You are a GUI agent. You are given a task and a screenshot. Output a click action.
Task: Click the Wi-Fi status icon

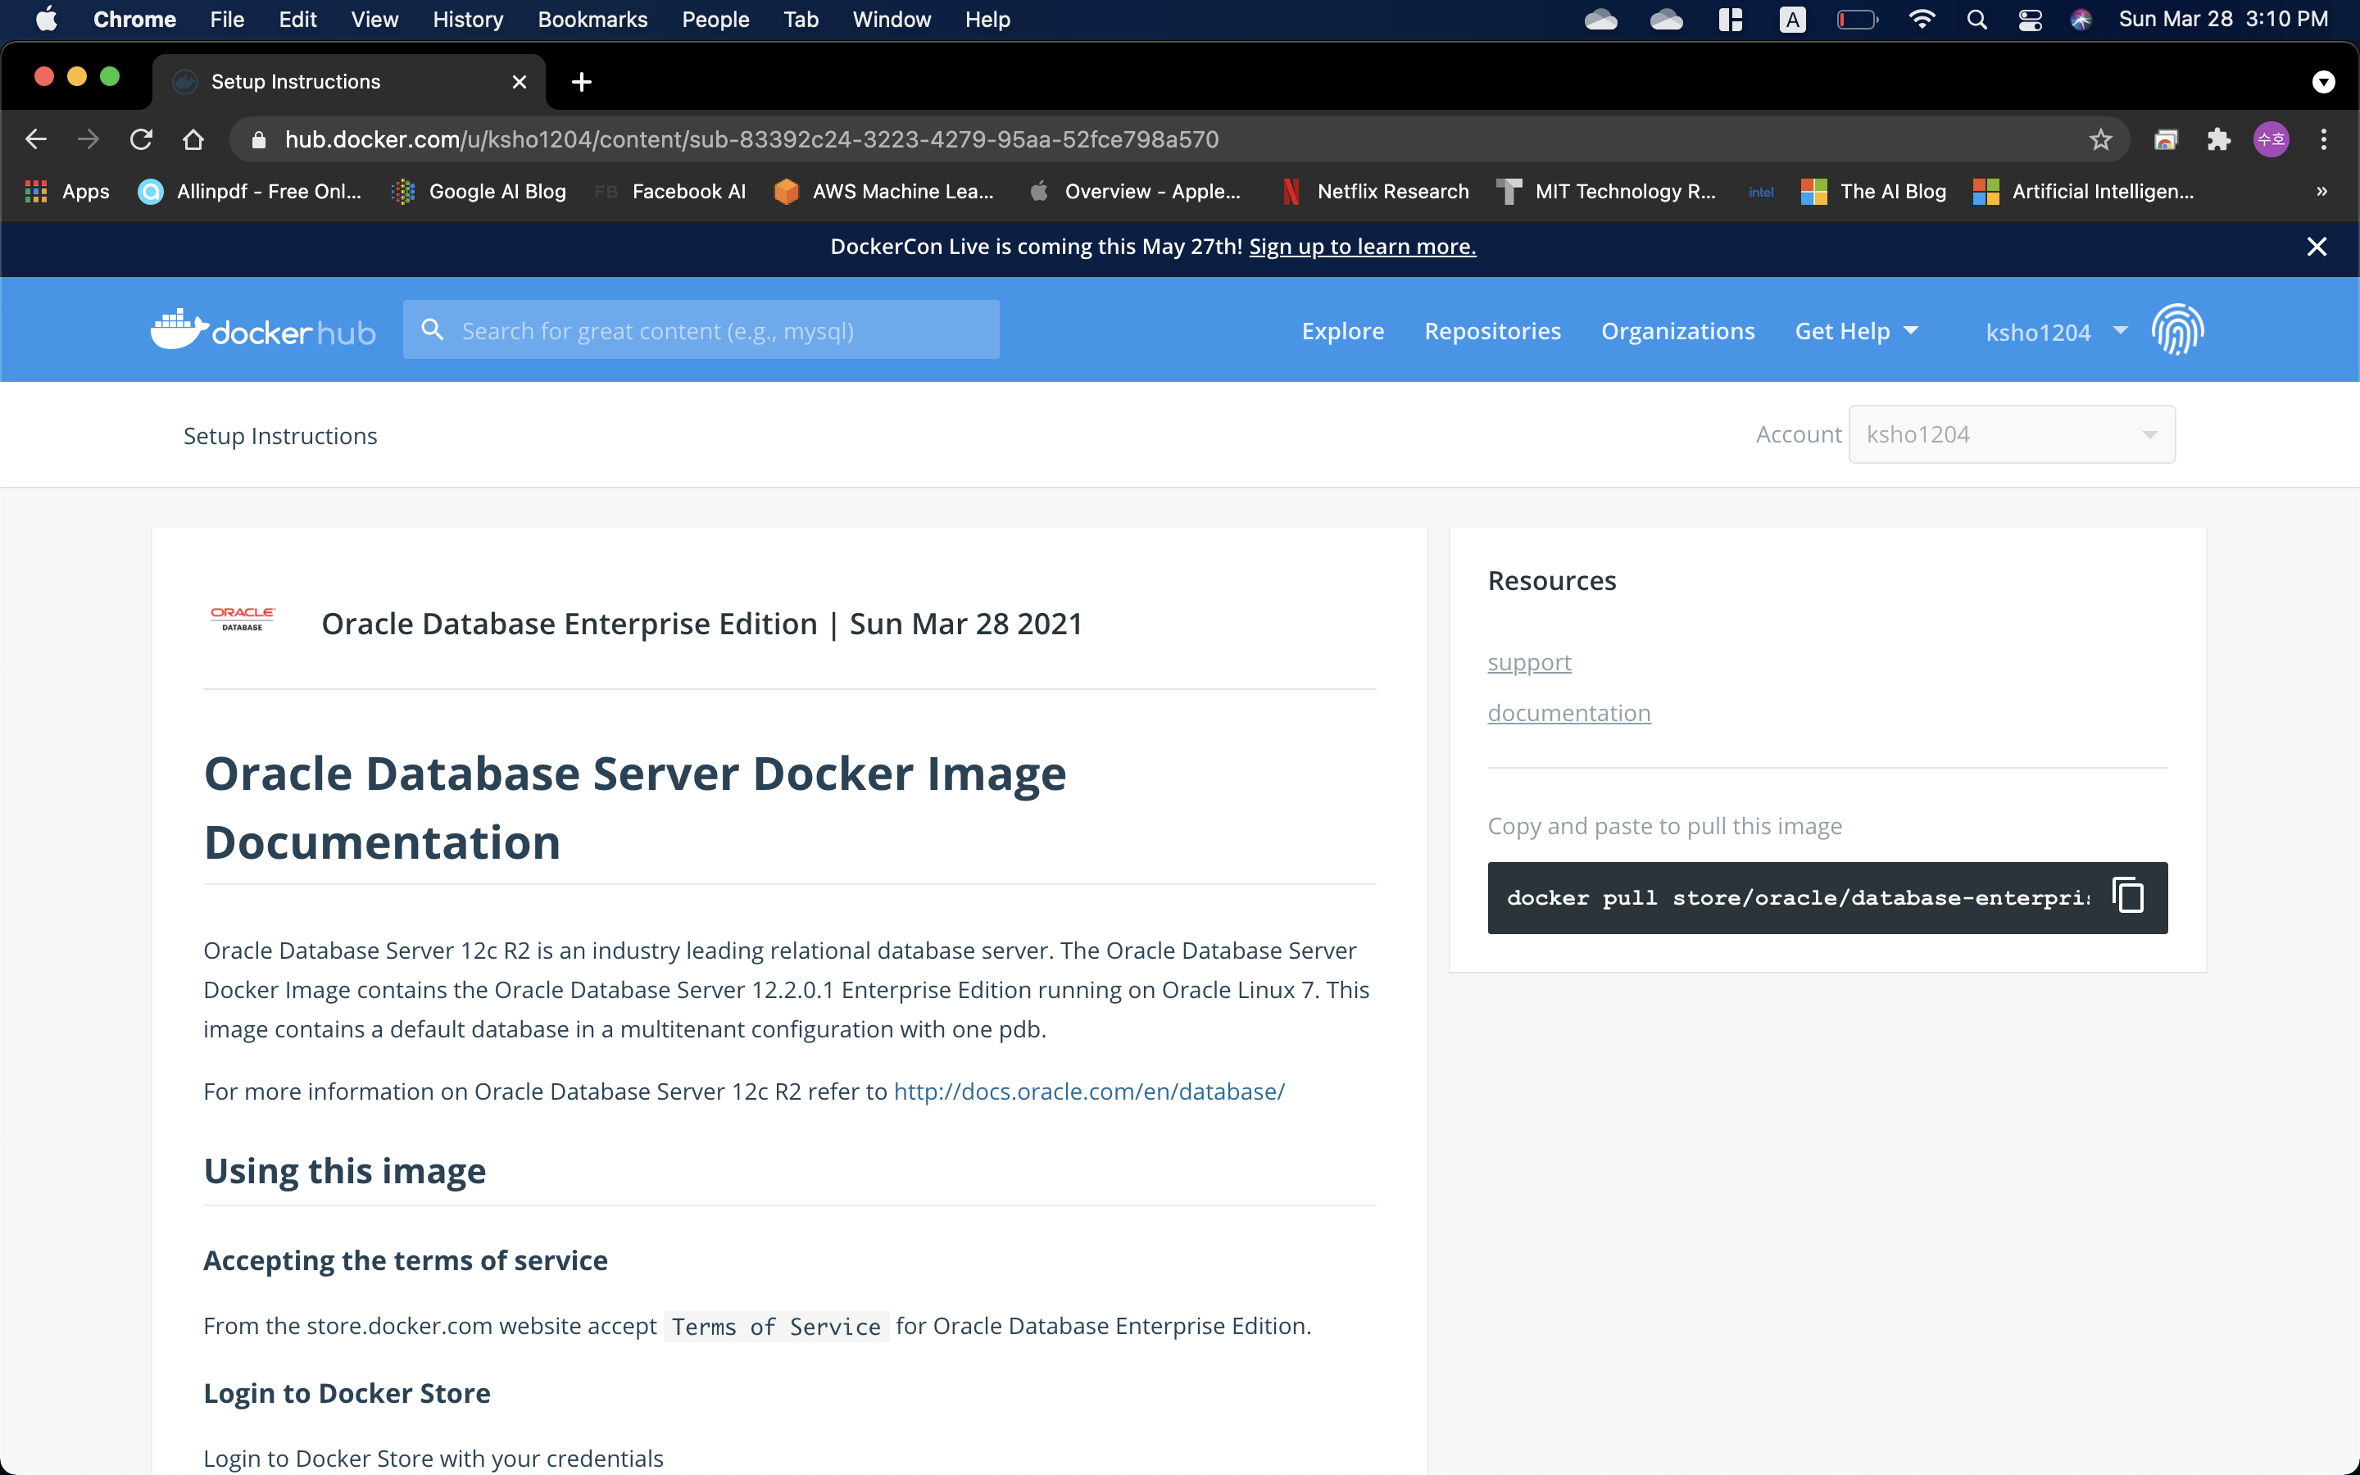[x=1921, y=19]
